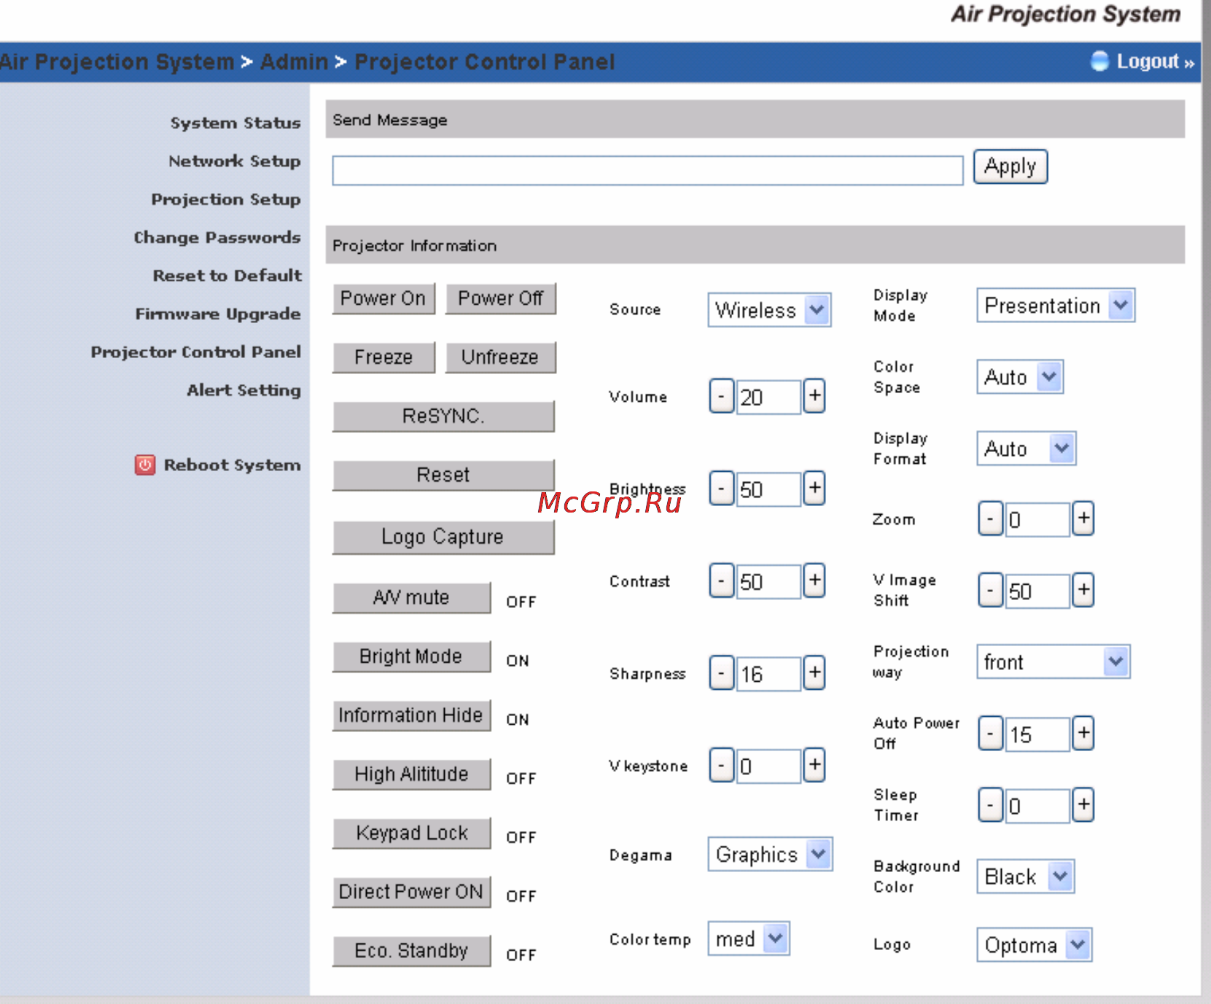
Task: Click the Reset button
Action: [x=443, y=475]
